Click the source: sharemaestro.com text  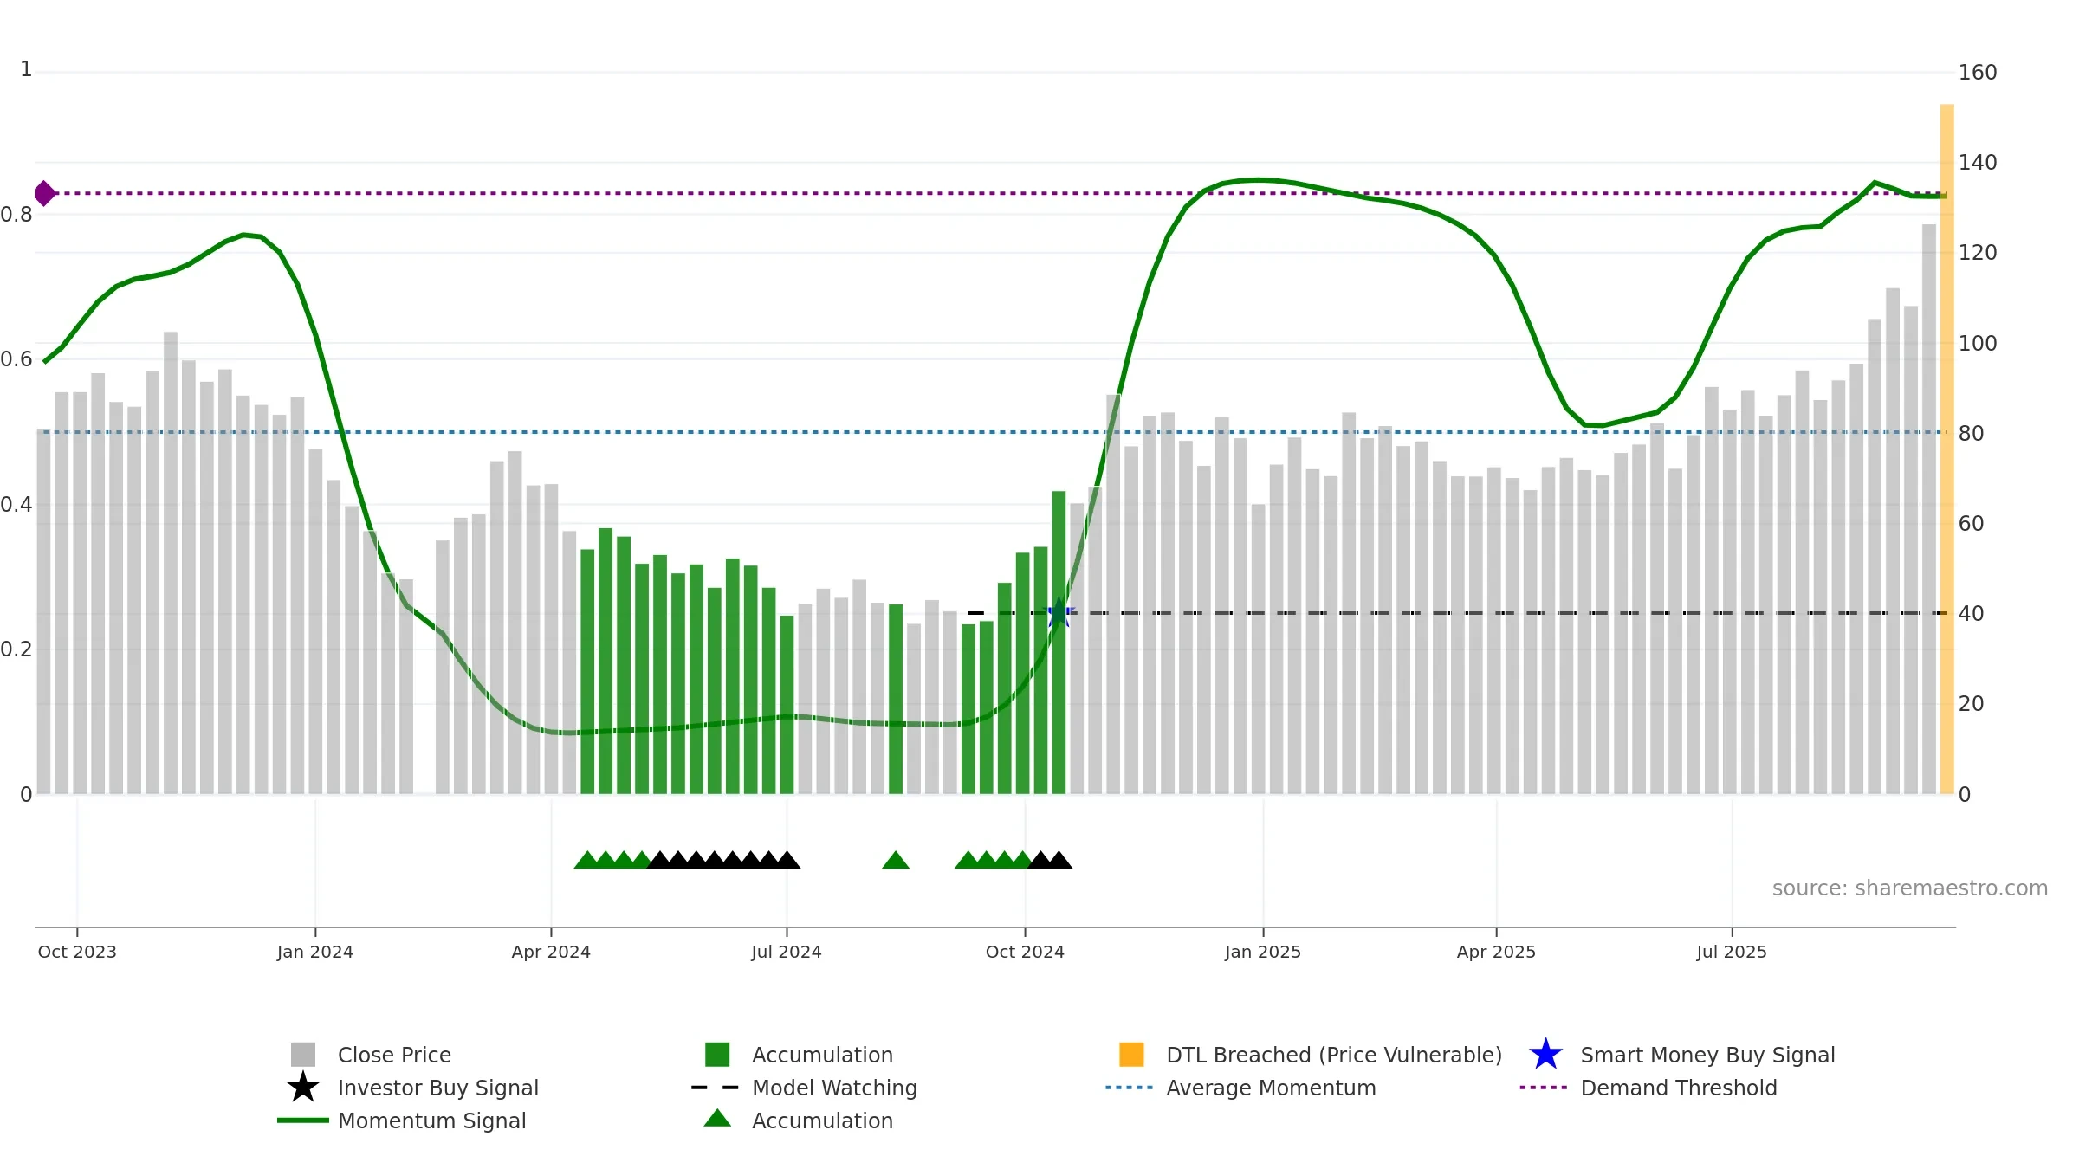[1910, 888]
